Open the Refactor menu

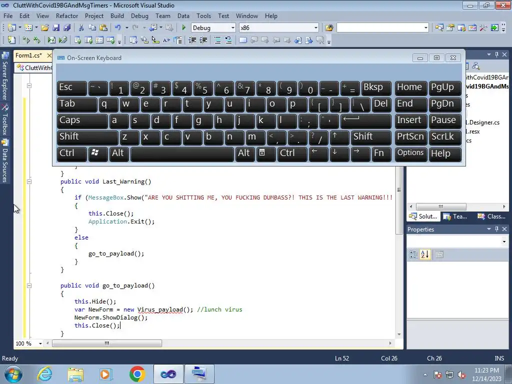click(x=67, y=15)
